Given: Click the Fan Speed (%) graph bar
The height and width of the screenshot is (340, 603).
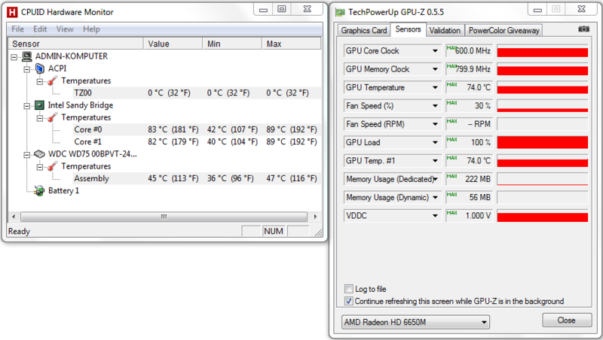Looking at the screenshot, I should pyautogui.click(x=542, y=106).
